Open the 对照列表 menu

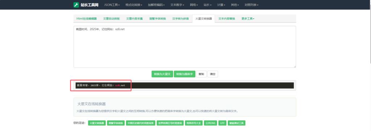pyautogui.click(x=251, y=5)
